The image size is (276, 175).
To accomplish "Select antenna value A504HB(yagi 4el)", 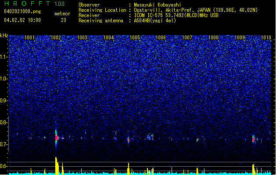I will coord(155,21).
